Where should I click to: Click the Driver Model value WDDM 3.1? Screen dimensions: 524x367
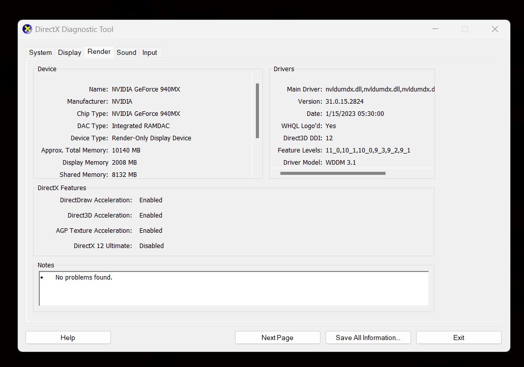pos(340,162)
